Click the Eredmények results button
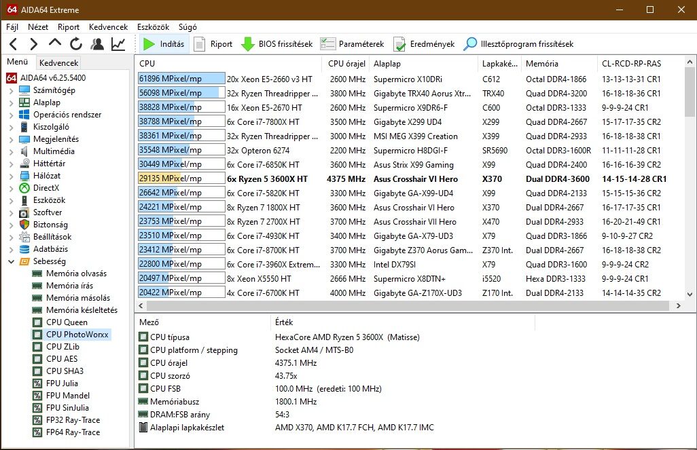The image size is (697, 450). (424, 44)
